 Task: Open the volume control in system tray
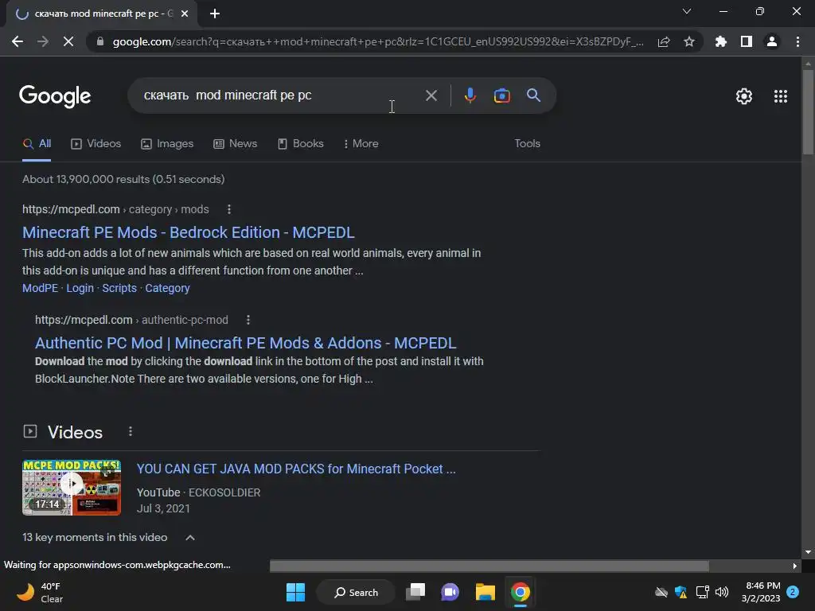pos(721,592)
